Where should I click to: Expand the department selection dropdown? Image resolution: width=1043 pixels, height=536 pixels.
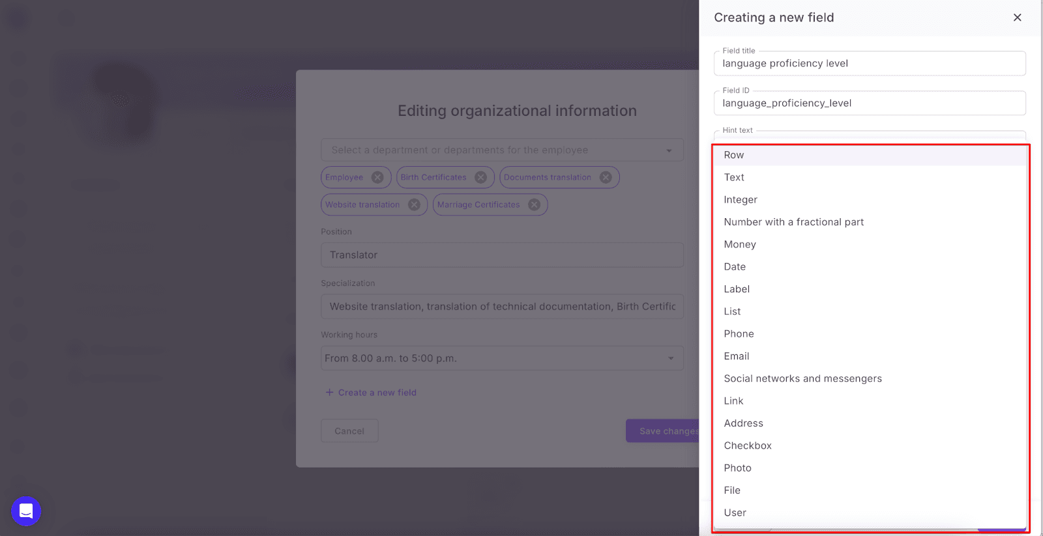pos(669,150)
